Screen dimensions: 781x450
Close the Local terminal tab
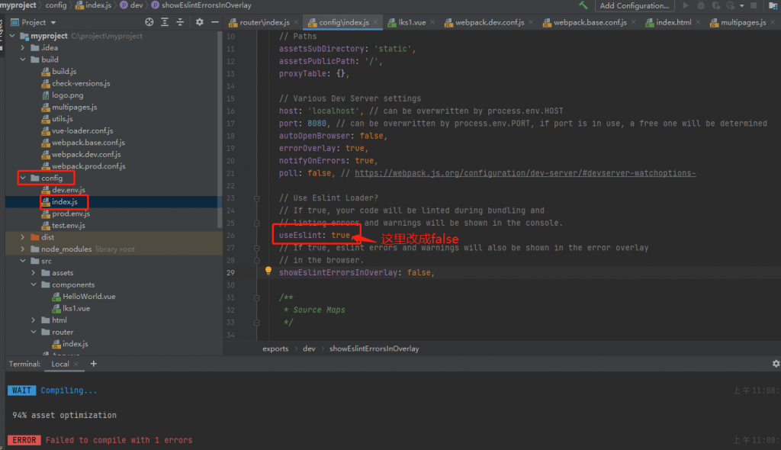tap(76, 365)
